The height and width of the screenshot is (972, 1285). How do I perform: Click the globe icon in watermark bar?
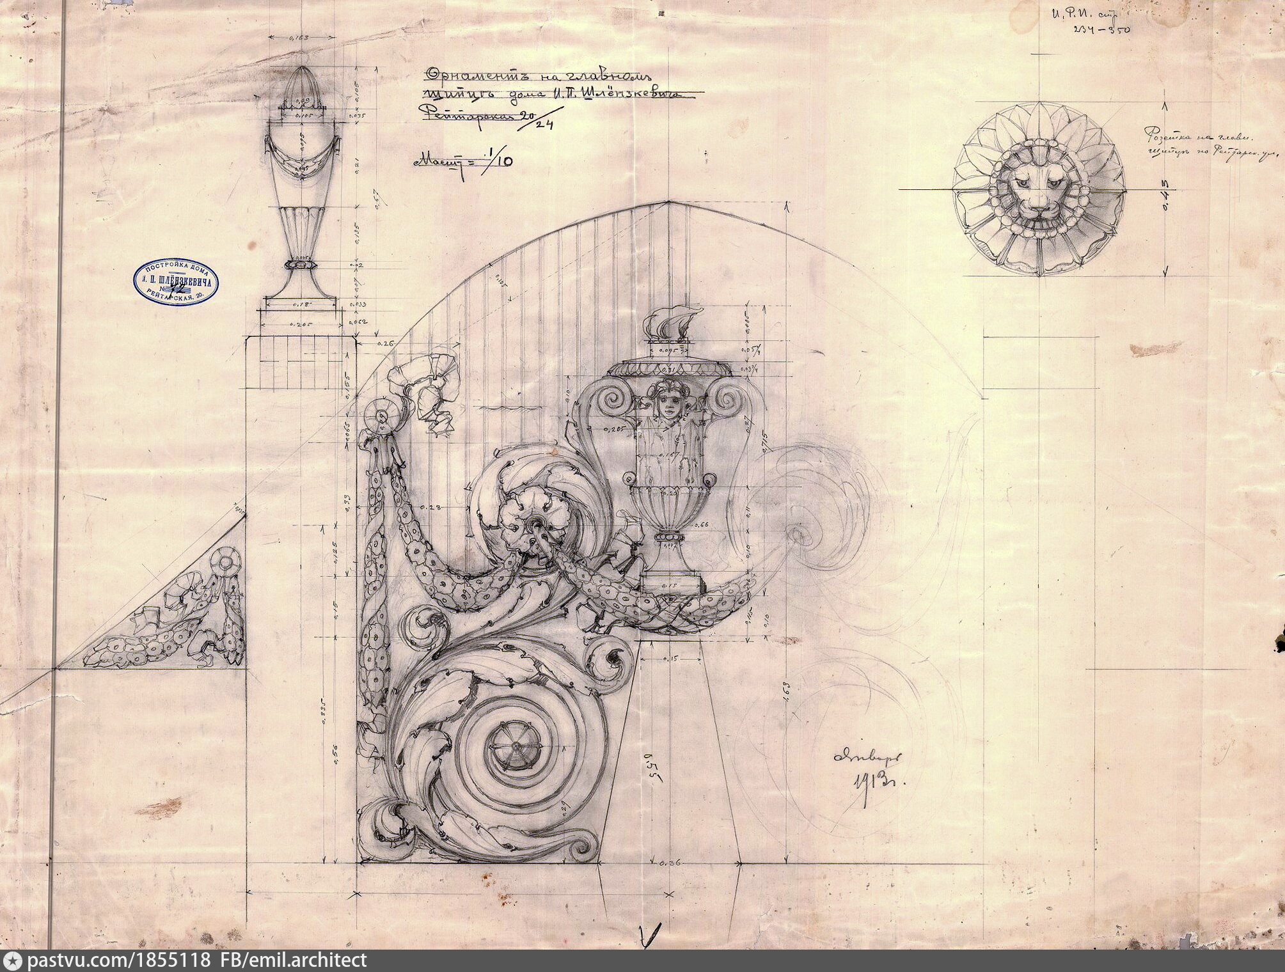[x=14, y=960]
